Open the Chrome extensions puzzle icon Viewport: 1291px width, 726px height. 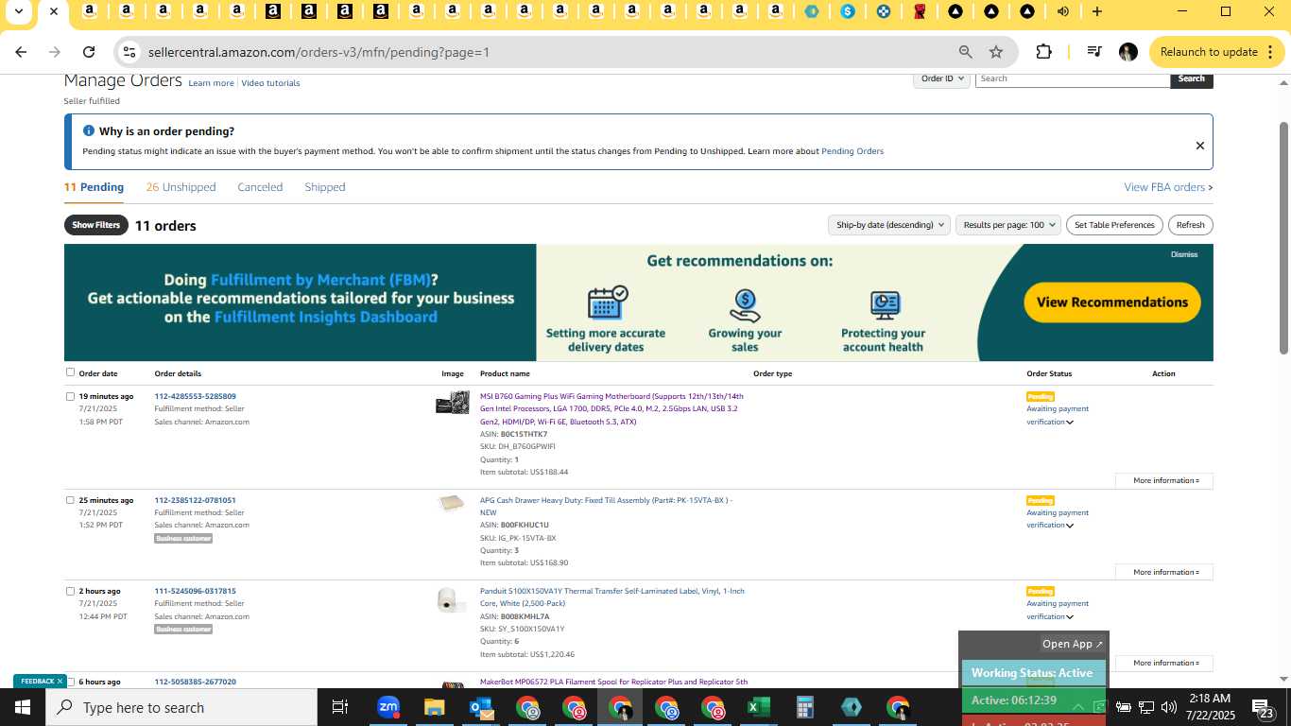(x=1043, y=52)
